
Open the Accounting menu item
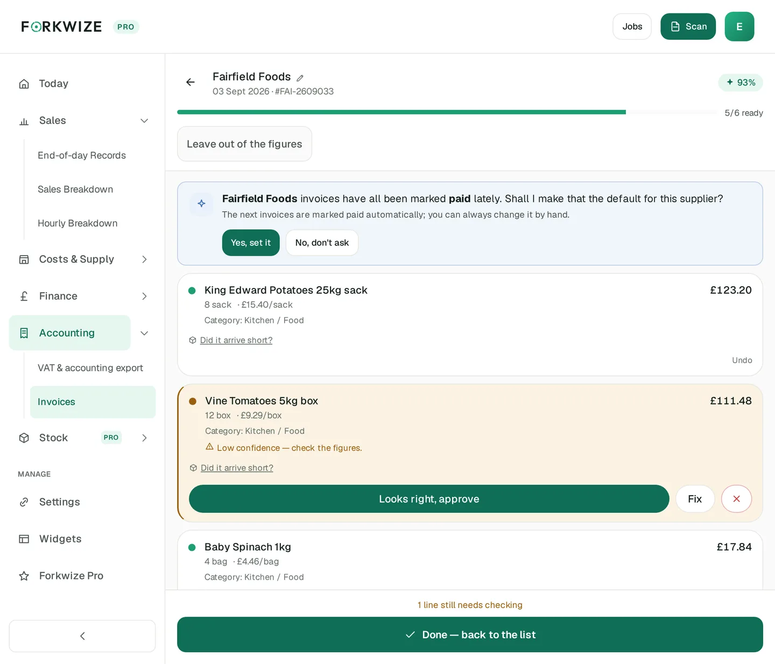pos(70,333)
